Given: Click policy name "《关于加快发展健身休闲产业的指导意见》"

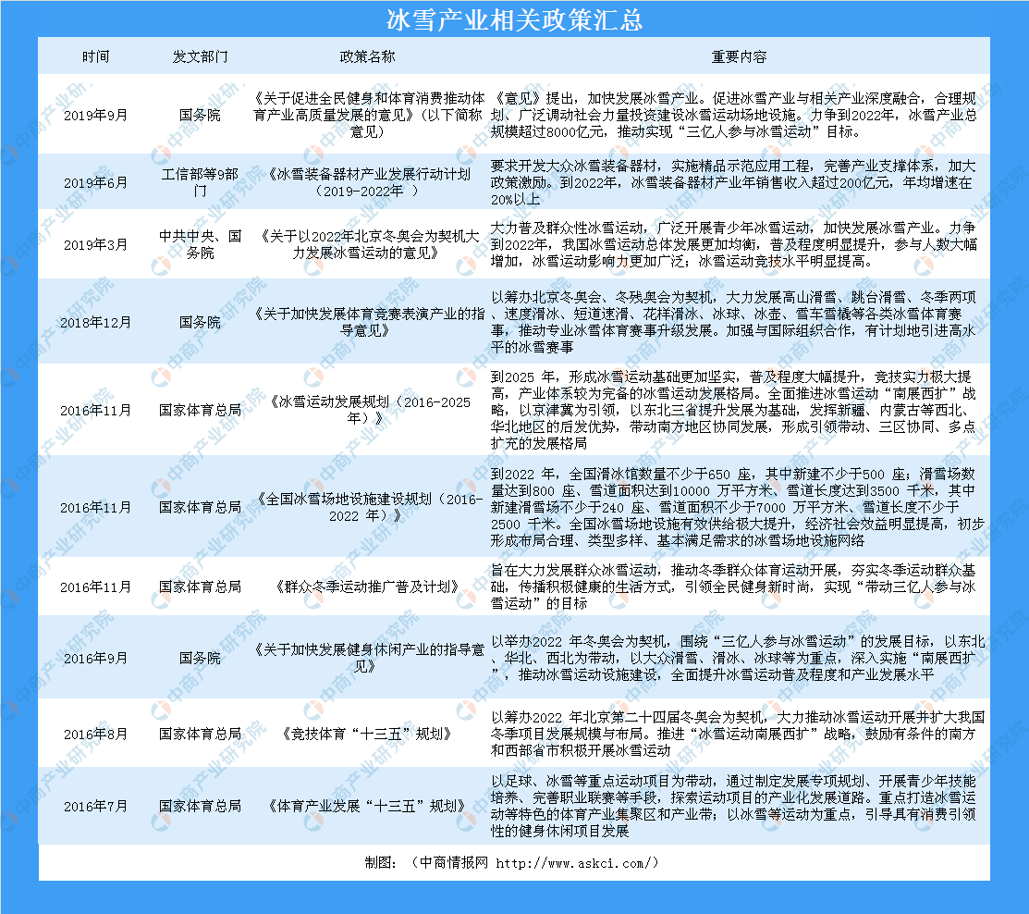Looking at the screenshot, I should point(368,658).
